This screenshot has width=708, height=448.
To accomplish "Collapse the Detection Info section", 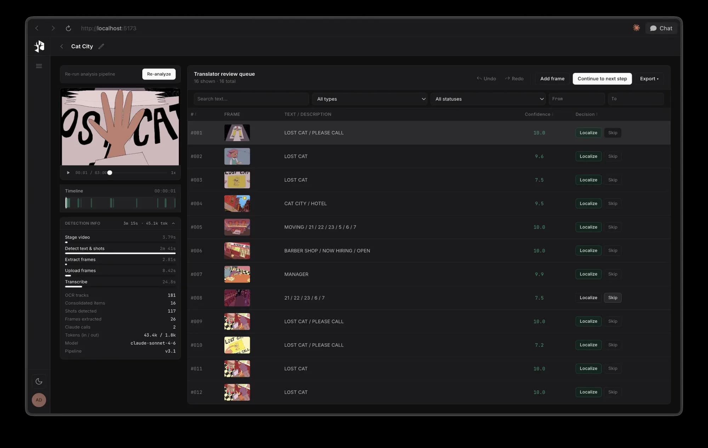I will coord(173,223).
